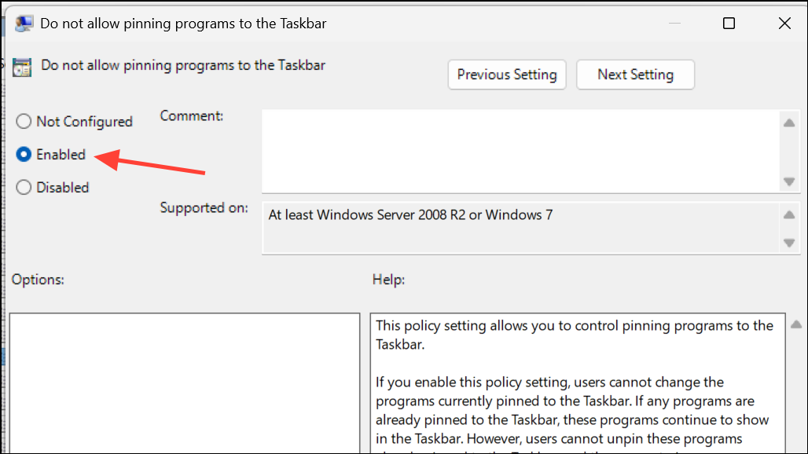
Task: Select the Disabled radio button
Action: coord(24,187)
